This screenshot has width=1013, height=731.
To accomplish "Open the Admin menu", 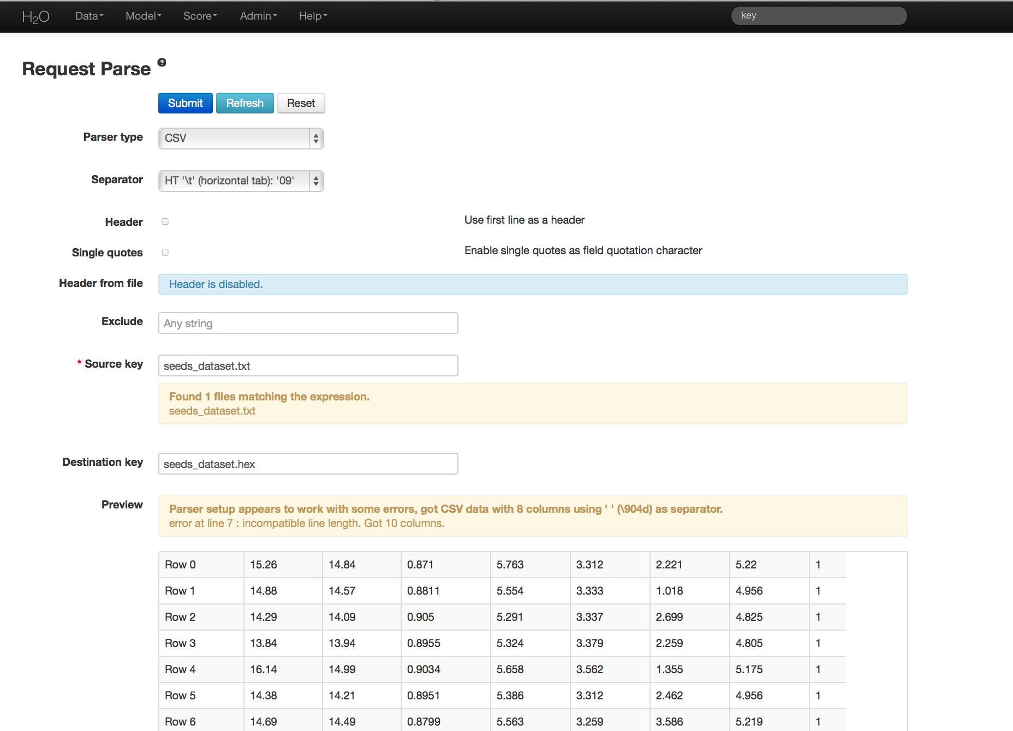I will click(258, 16).
